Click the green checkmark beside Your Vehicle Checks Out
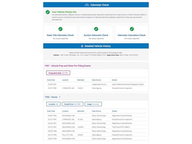The width and height of the screenshot is (192, 144). (48, 12)
